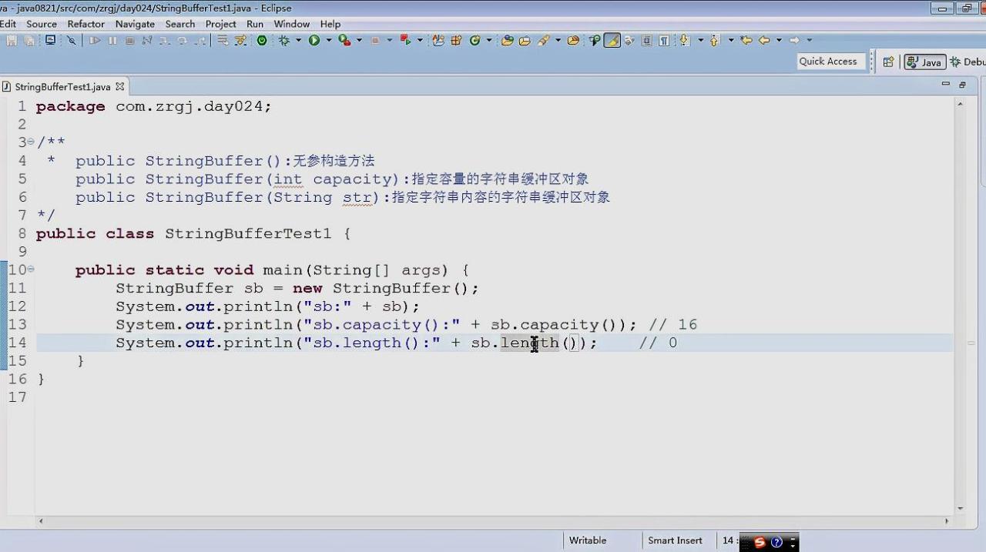
Task: Click Run Last Tool coverage icon
Action: pyautogui.click(x=344, y=40)
